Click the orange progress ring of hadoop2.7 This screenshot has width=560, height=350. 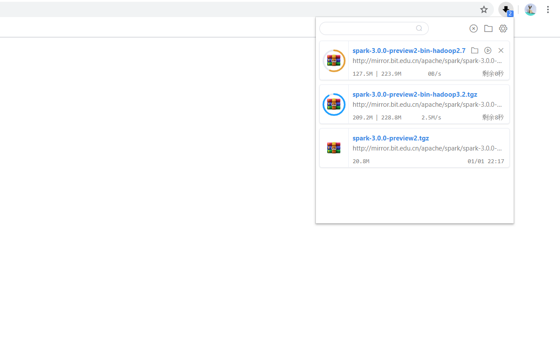coord(334,61)
